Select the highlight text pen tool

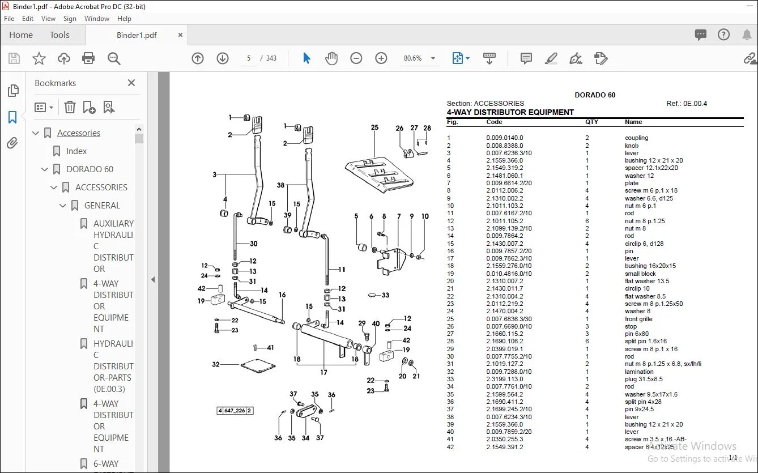click(551, 58)
